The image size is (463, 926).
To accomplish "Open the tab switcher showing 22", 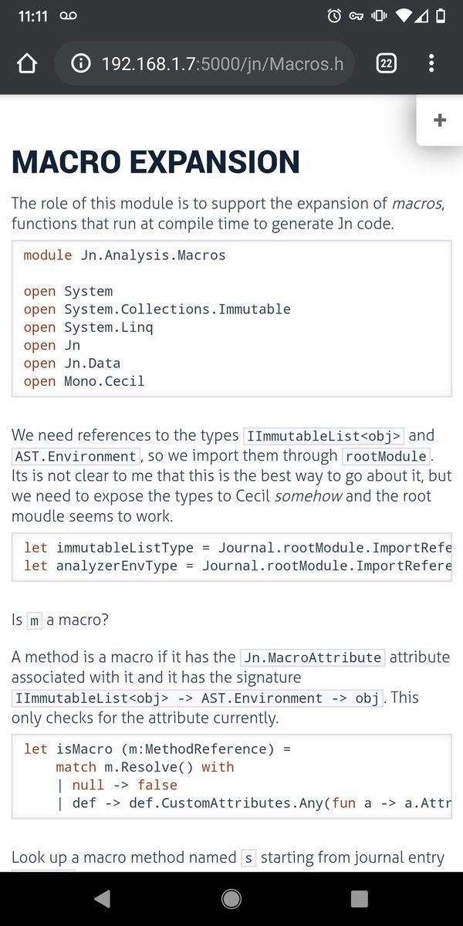I will click(x=387, y=63).
